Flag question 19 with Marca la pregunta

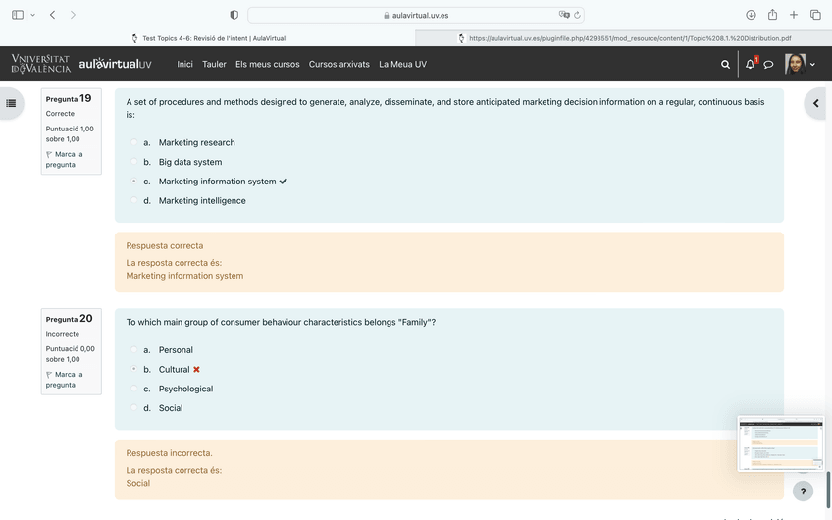pyautogui.click(x=64, y=159)
